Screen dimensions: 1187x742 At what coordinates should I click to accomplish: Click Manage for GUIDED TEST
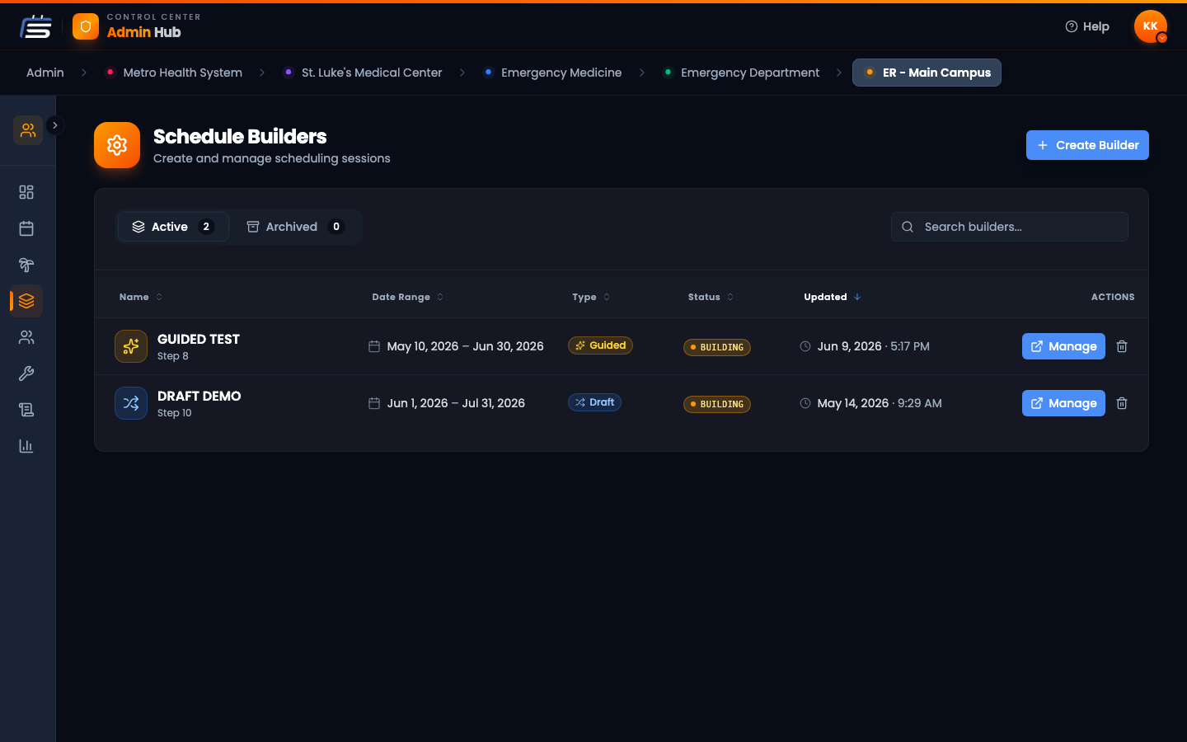click(x=1063, y=346)
